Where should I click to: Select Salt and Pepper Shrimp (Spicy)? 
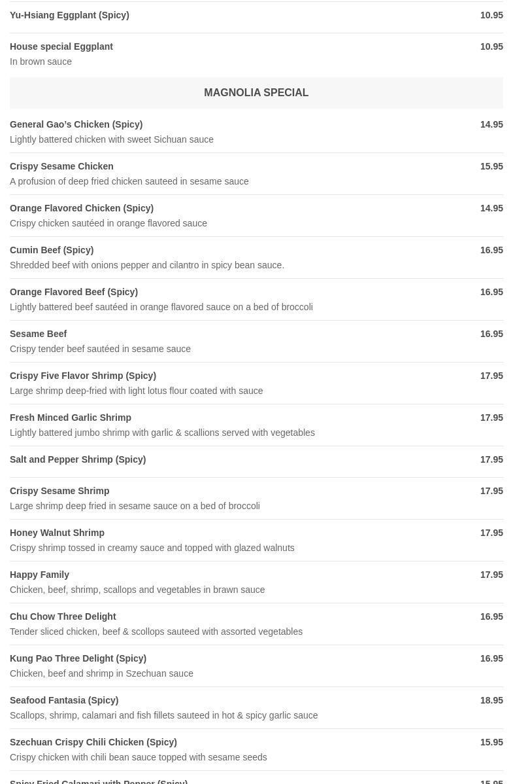[x=78, y=459]
